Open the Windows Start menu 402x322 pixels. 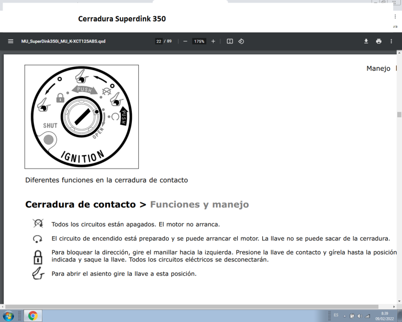click(x=9, y=316)
